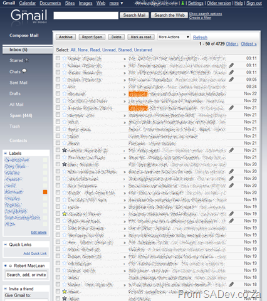Open Documents from the top bar
Viewport: 267px width, 301px height.
(50, 3)
